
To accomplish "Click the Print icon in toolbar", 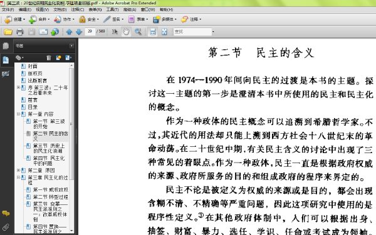I will 19,32.
